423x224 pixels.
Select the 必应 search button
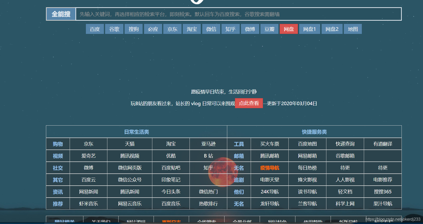(153, 29)
